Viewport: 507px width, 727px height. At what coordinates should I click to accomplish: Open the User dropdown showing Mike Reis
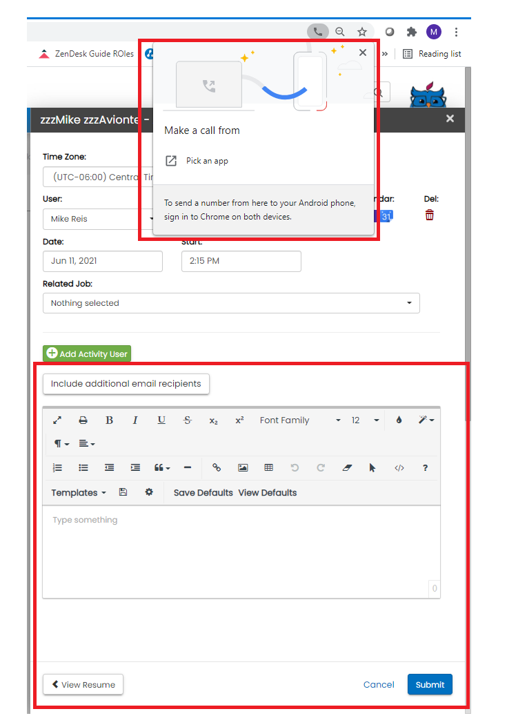99,219
